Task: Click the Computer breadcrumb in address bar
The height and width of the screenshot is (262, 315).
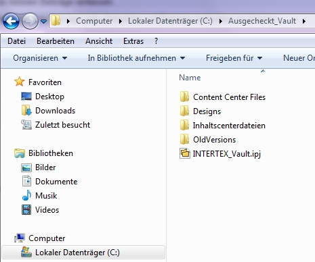Action: coord(94,21)
